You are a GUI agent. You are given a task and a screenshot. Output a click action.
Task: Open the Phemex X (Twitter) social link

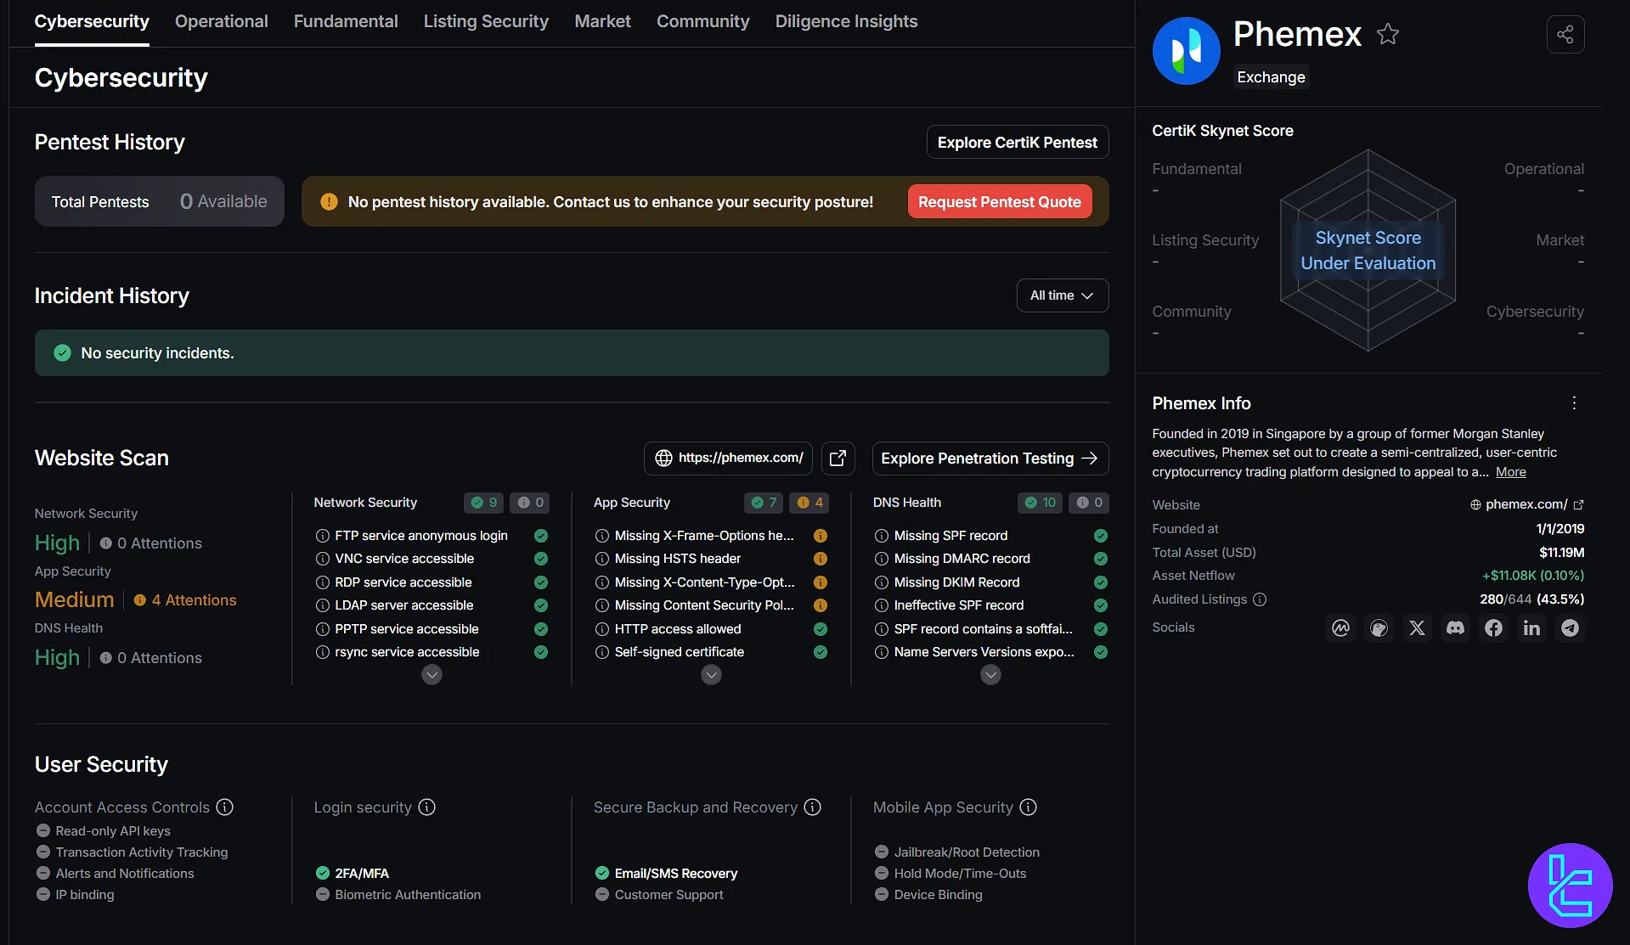[1417, 627]
